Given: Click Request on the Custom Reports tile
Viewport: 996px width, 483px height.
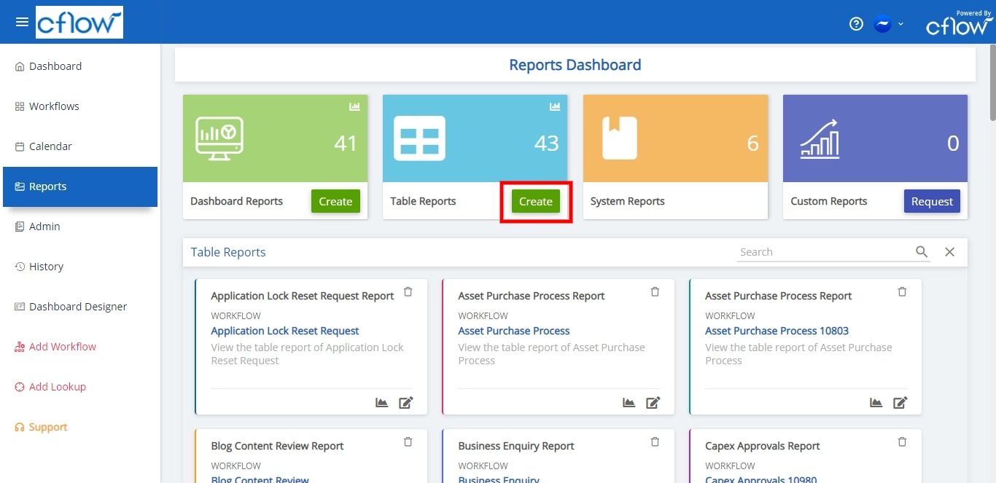Looking at the screenshot, I should [932, 201].
